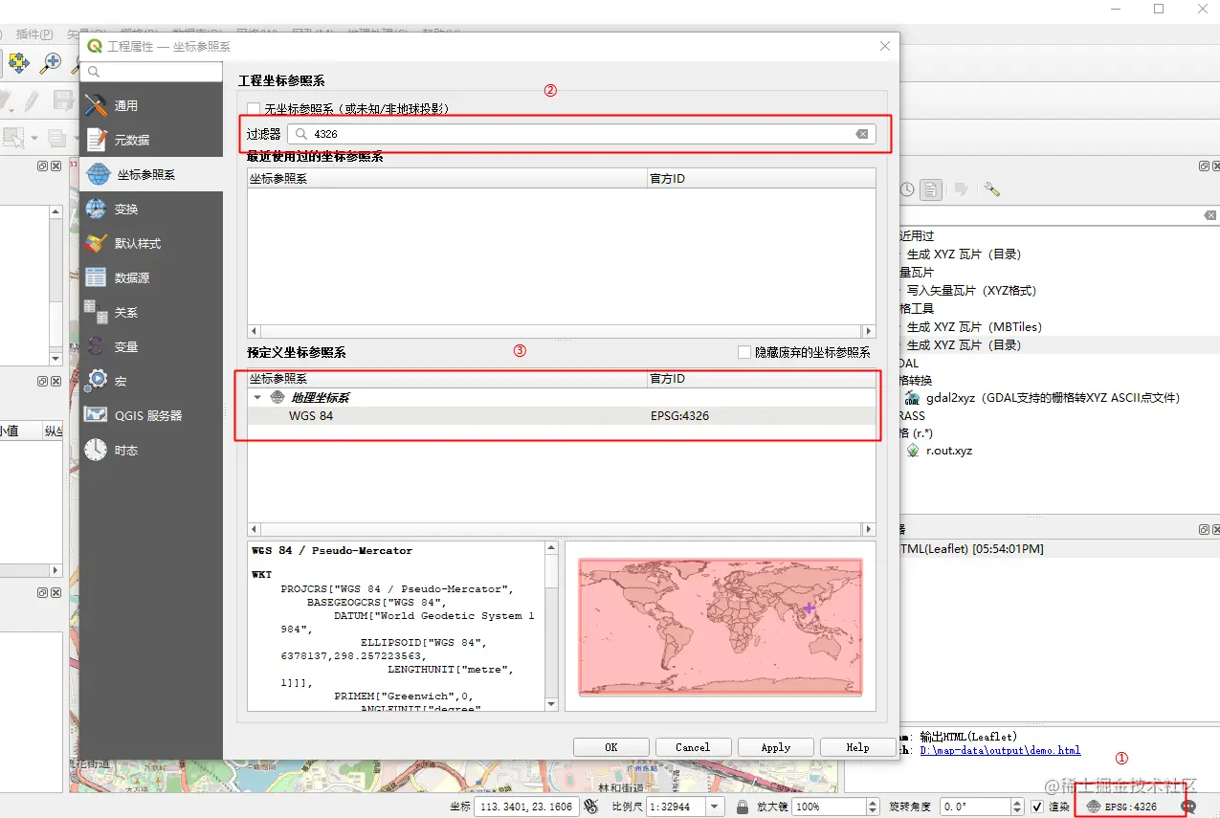The width and height of the screenshot is (1220, 818).
Task: Select the WGS 84 row
Action: [x=562, y=415]
